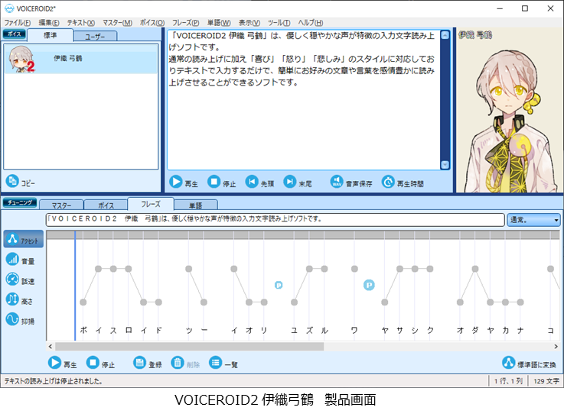Open the ボイス menu
The height and width of the screenshot is (417, 564).
(x=152, y=23)
